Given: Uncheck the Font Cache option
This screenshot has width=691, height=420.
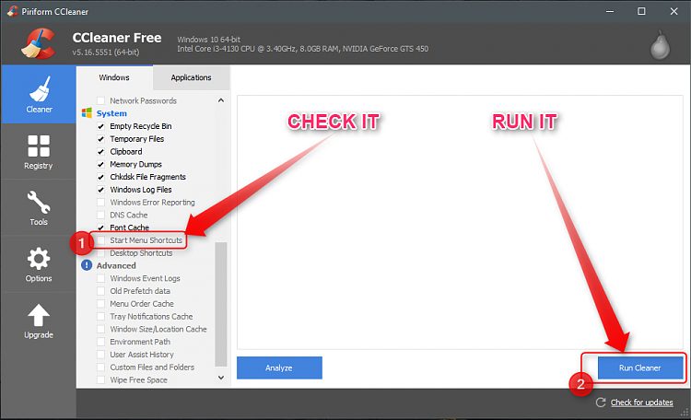Looking at the screenshot, I should pyautogui.click(x=101, y=227).
